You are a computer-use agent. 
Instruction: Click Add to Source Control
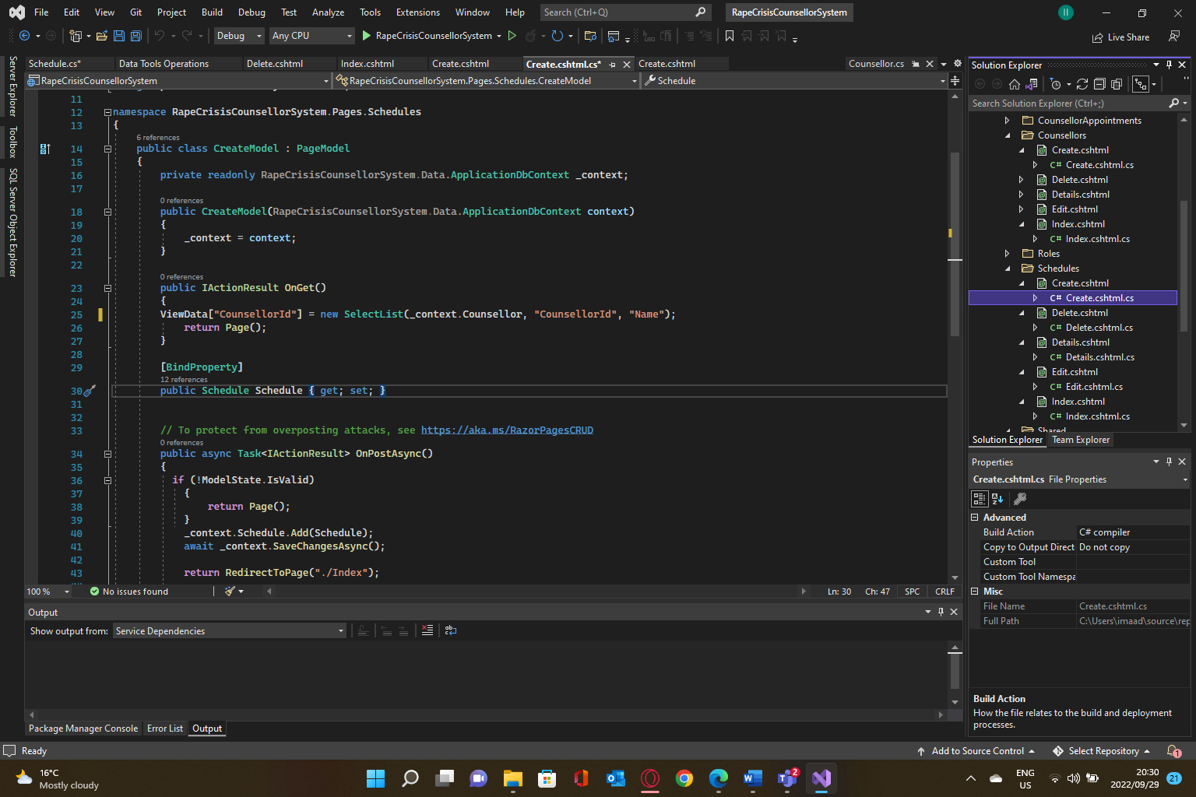pos(977,751)
